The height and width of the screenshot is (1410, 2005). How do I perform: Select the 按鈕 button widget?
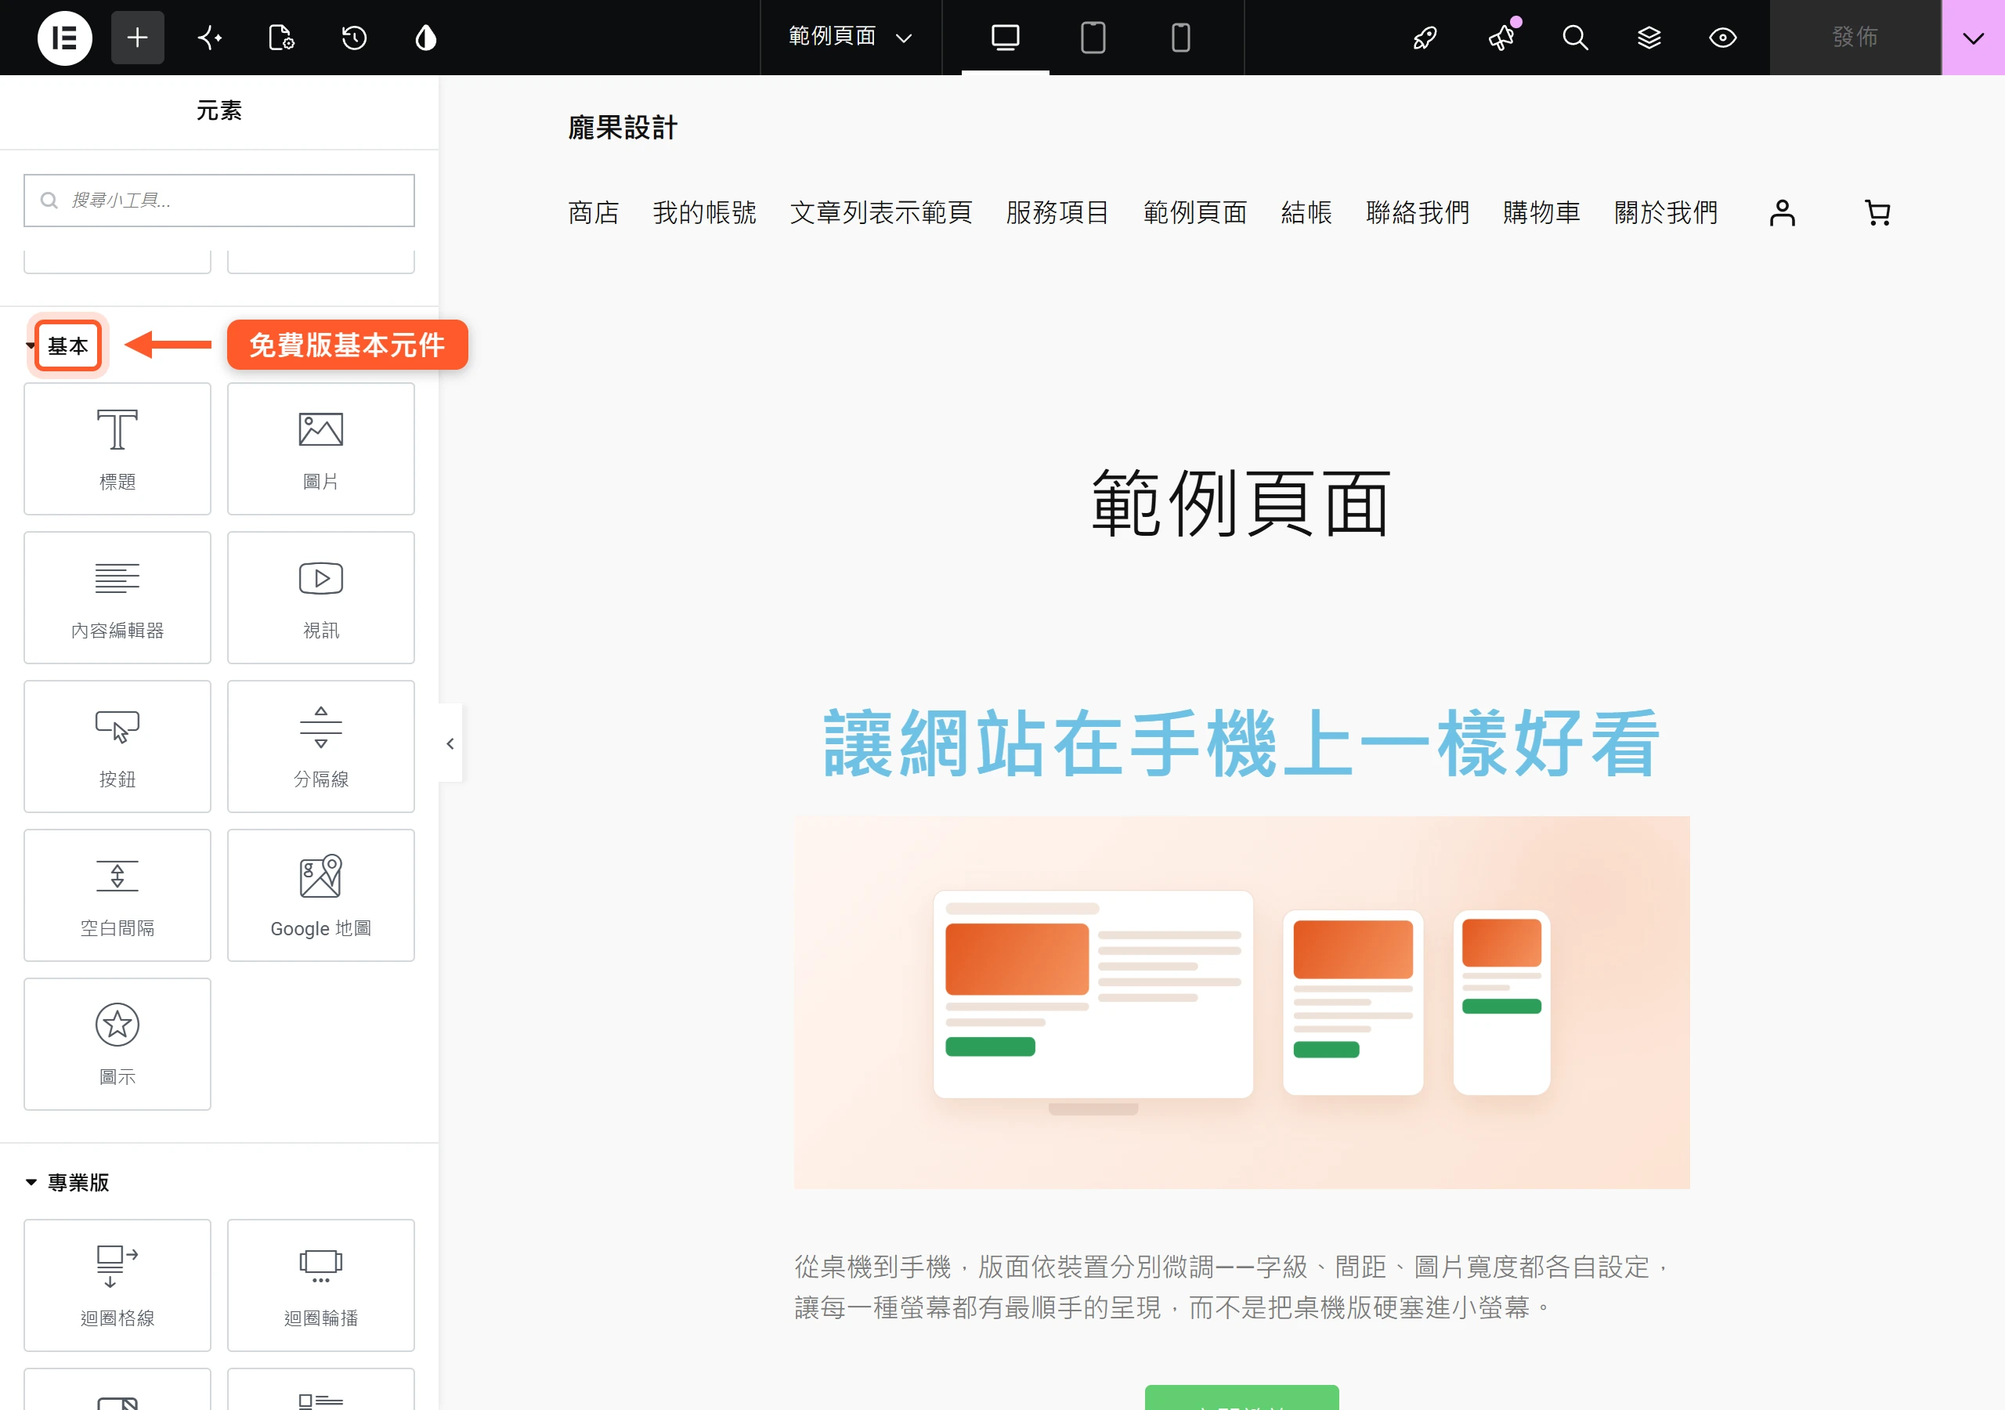tap(117, 746)
